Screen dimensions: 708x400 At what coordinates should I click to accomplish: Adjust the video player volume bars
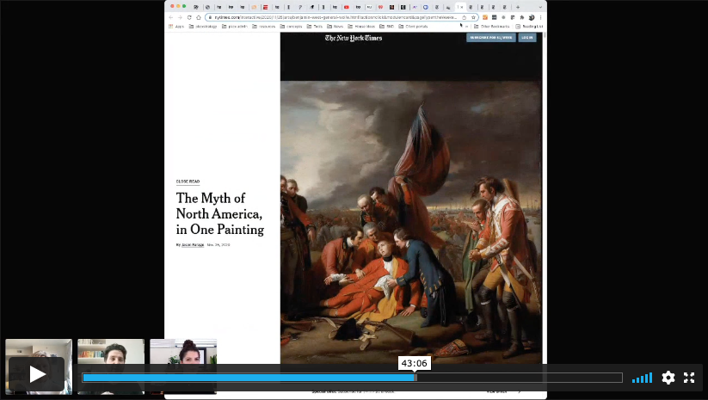point(642,378)
